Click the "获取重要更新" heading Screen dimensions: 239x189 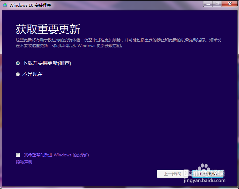48,29
